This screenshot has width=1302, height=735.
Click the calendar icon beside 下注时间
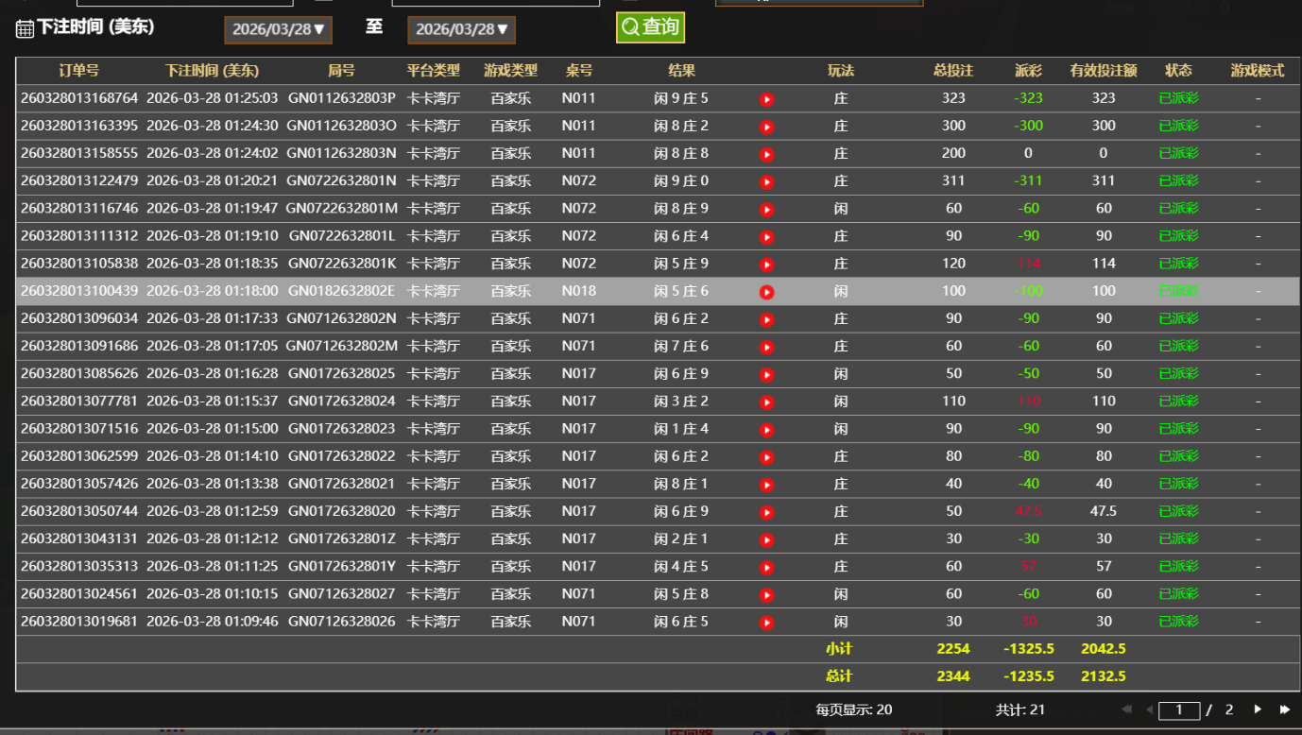coord(25,29)
